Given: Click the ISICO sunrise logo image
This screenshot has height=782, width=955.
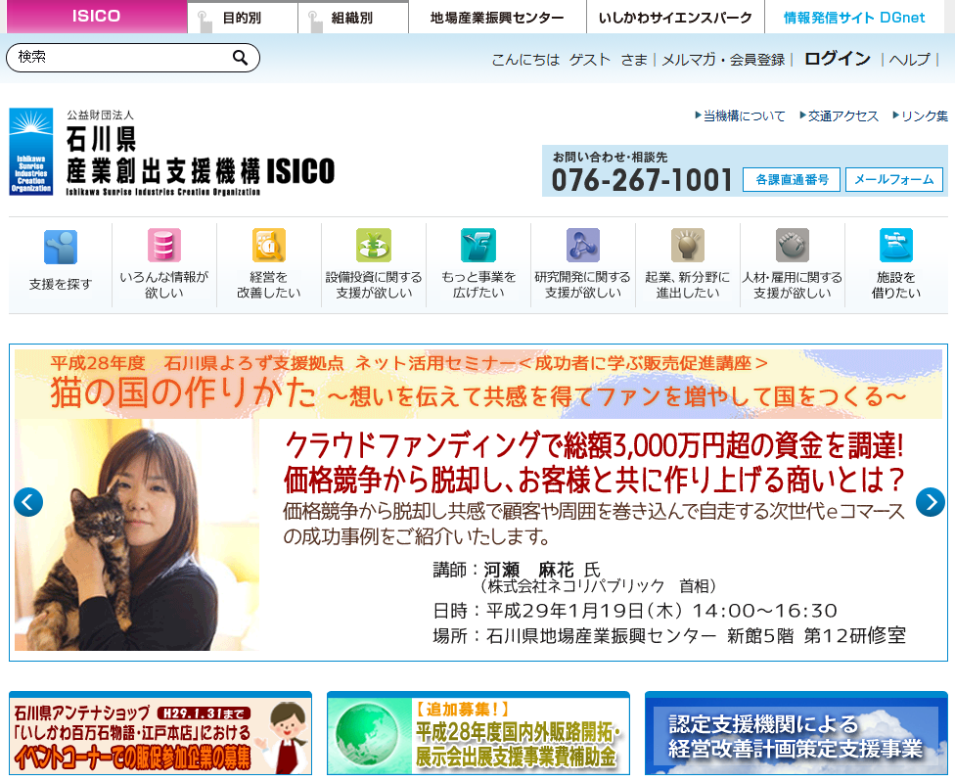Looking at the screenshot, I should [31, 152].
